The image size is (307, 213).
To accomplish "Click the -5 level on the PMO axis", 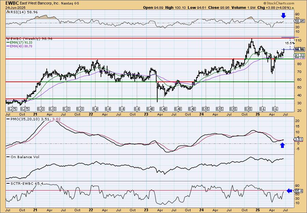I will pos(297,149).
